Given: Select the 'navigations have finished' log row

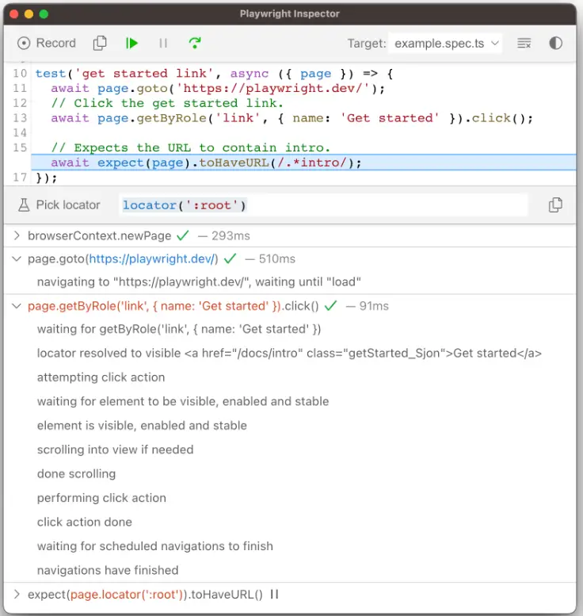Looking at the screenshot, I should (108, 570).
